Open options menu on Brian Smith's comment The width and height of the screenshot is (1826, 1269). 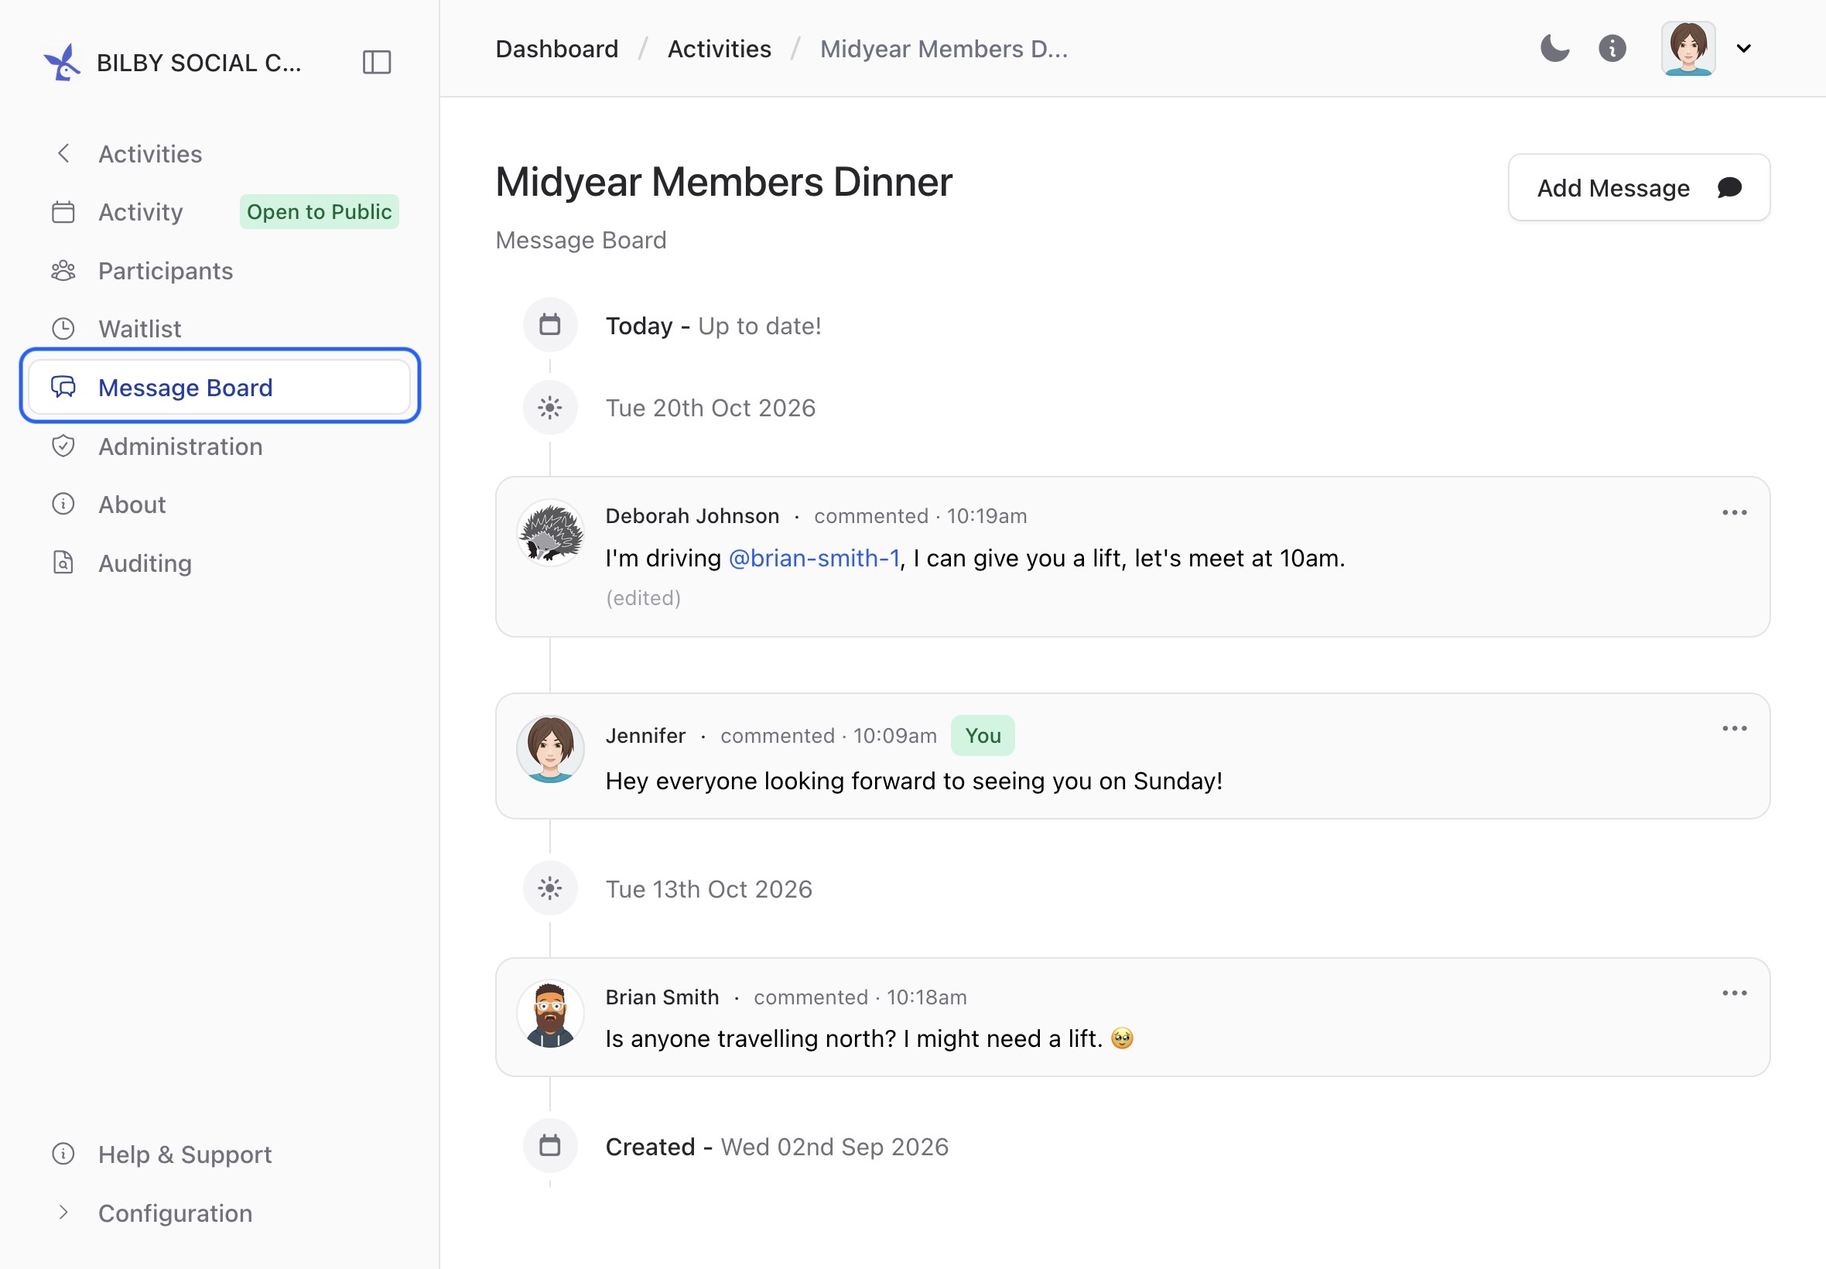tap(1734, 994)
